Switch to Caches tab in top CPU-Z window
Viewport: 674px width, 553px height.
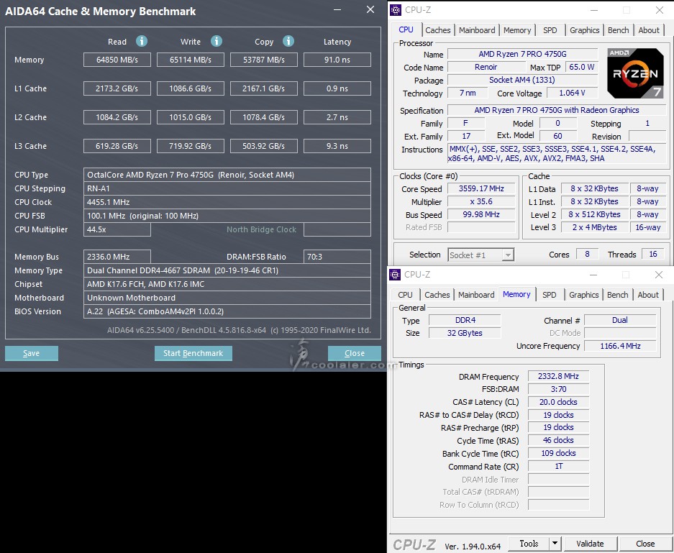(437, 30)
